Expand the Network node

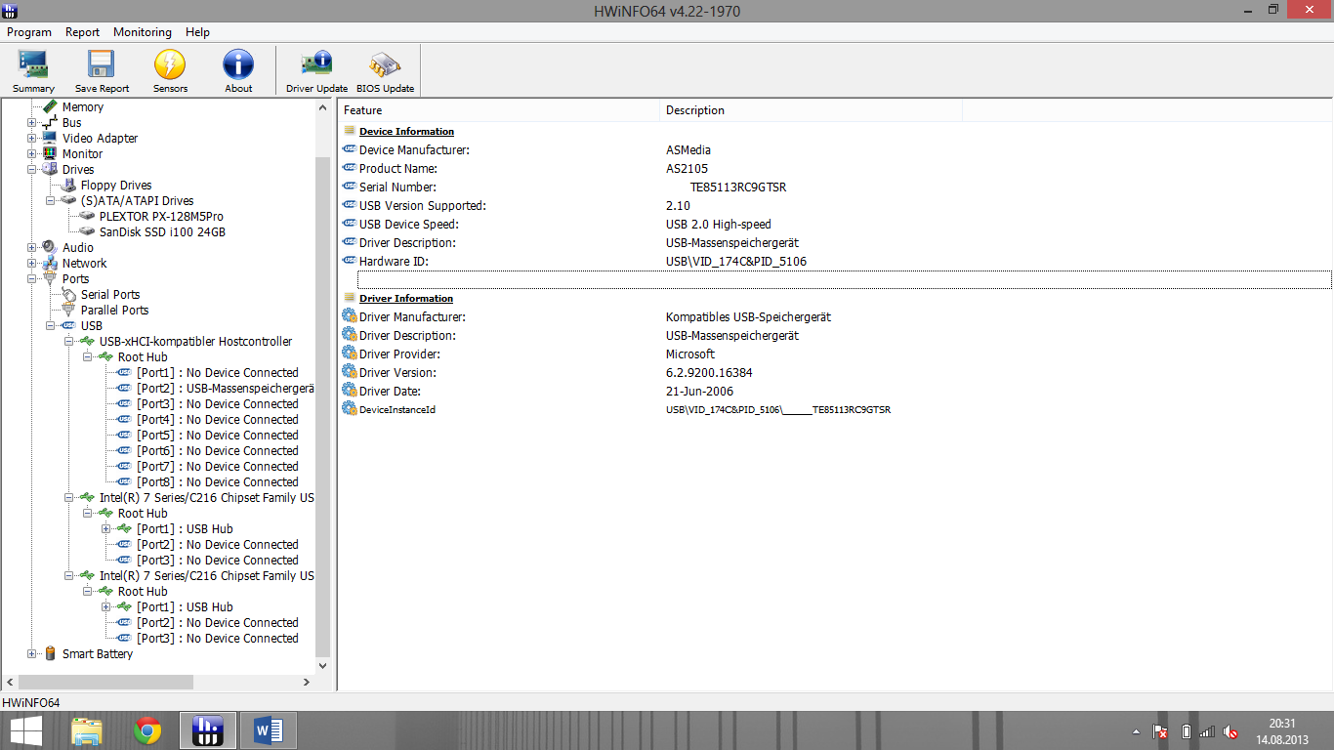[x=32, y=264]
